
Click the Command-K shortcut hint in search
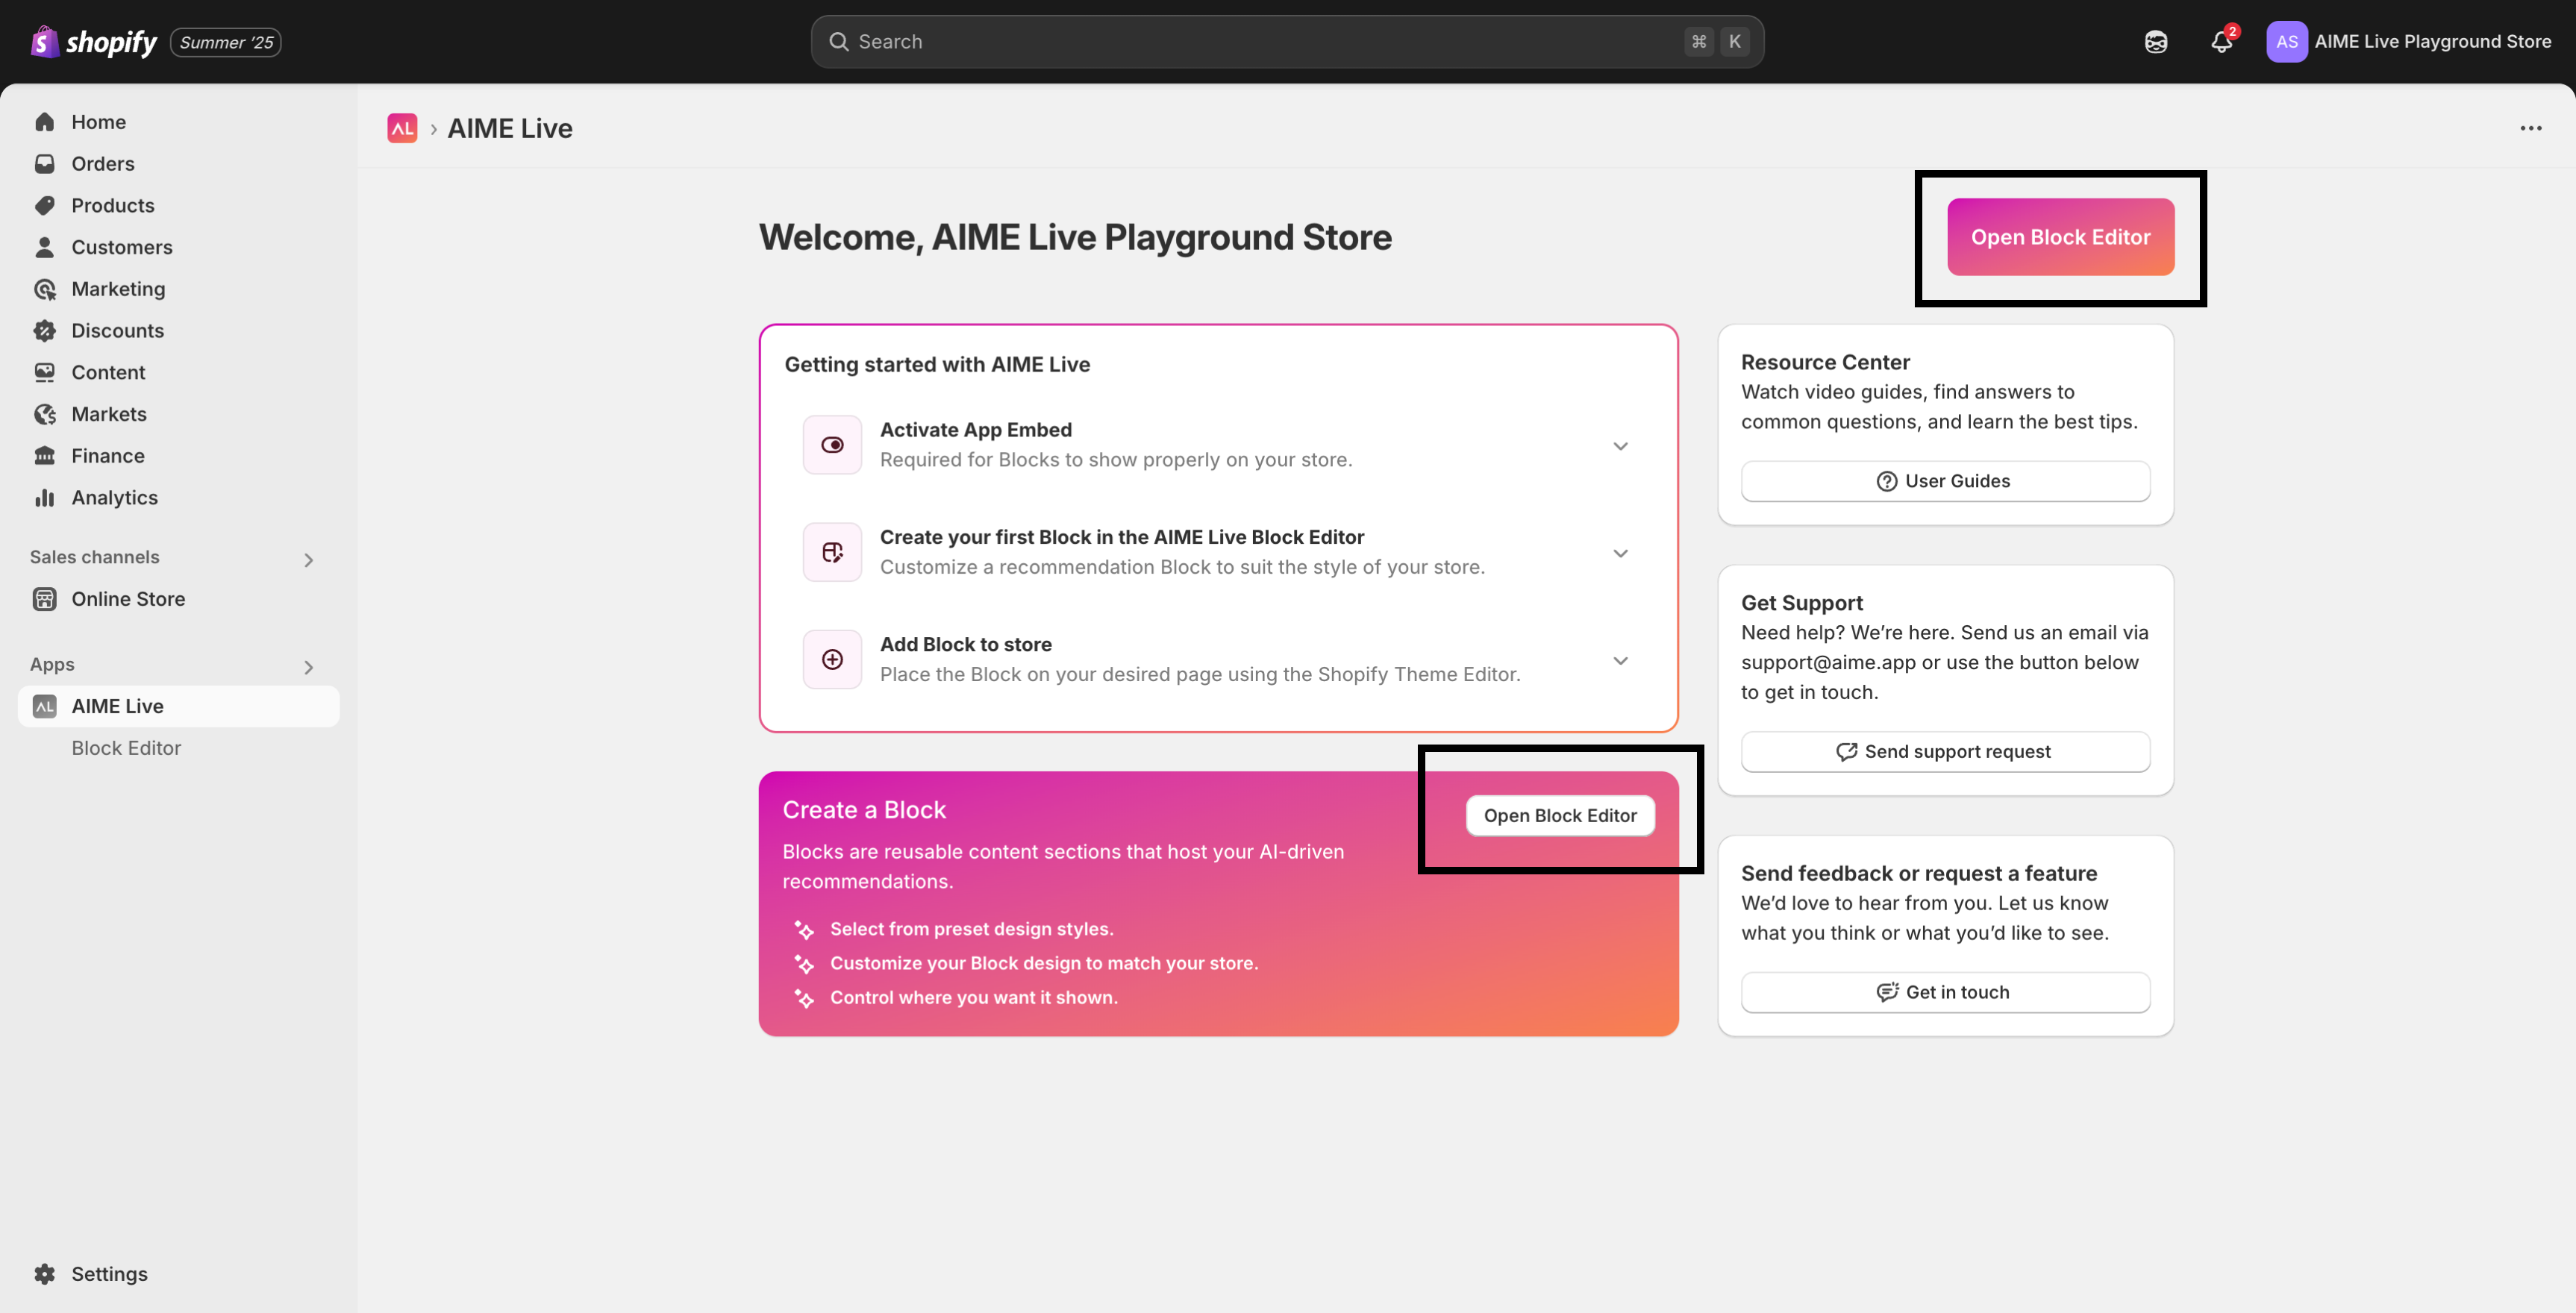(1716, 42)
